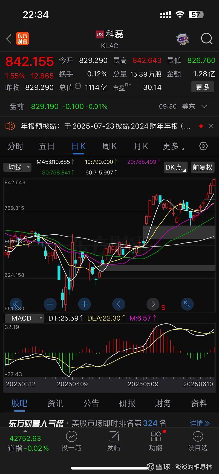The width and height of the screenshot is (219, 474).
Task: Tap the M:6.57 value
Action: pos(143,318)
